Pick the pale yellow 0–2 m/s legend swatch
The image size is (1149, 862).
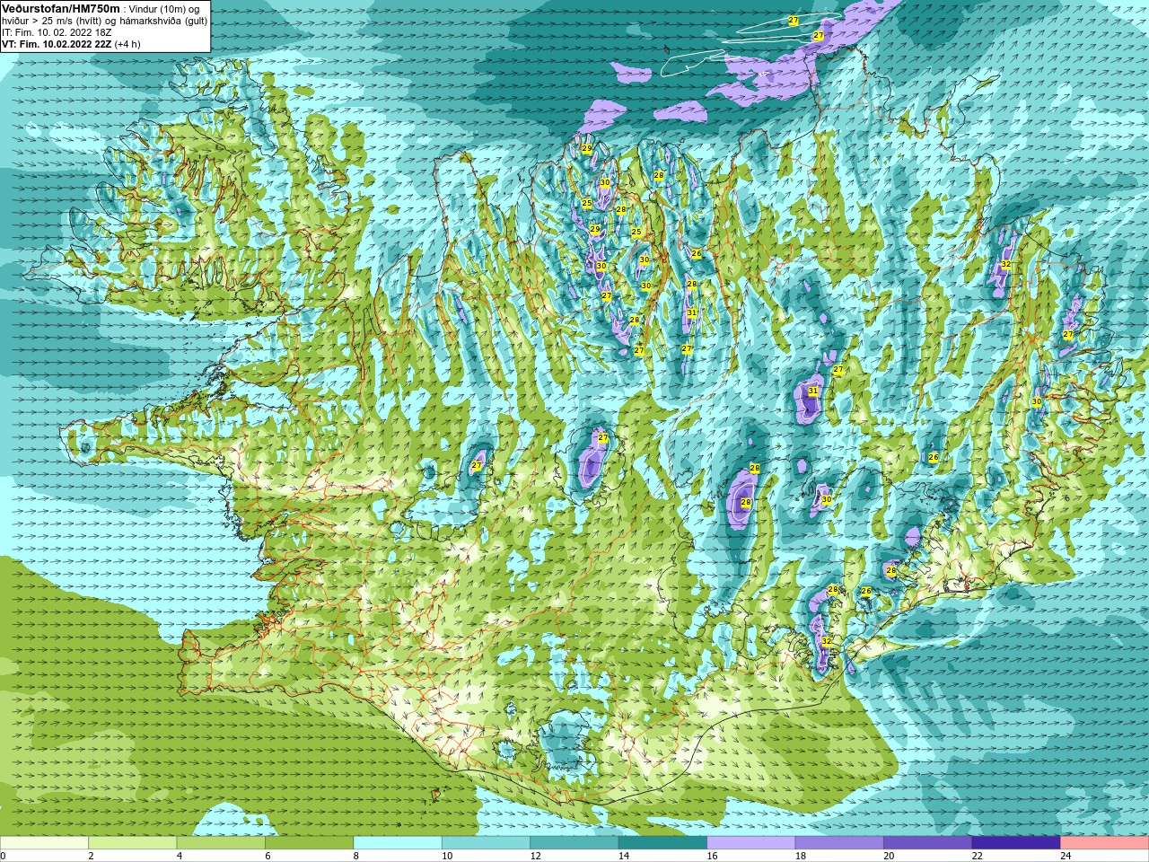click(44, 843)
